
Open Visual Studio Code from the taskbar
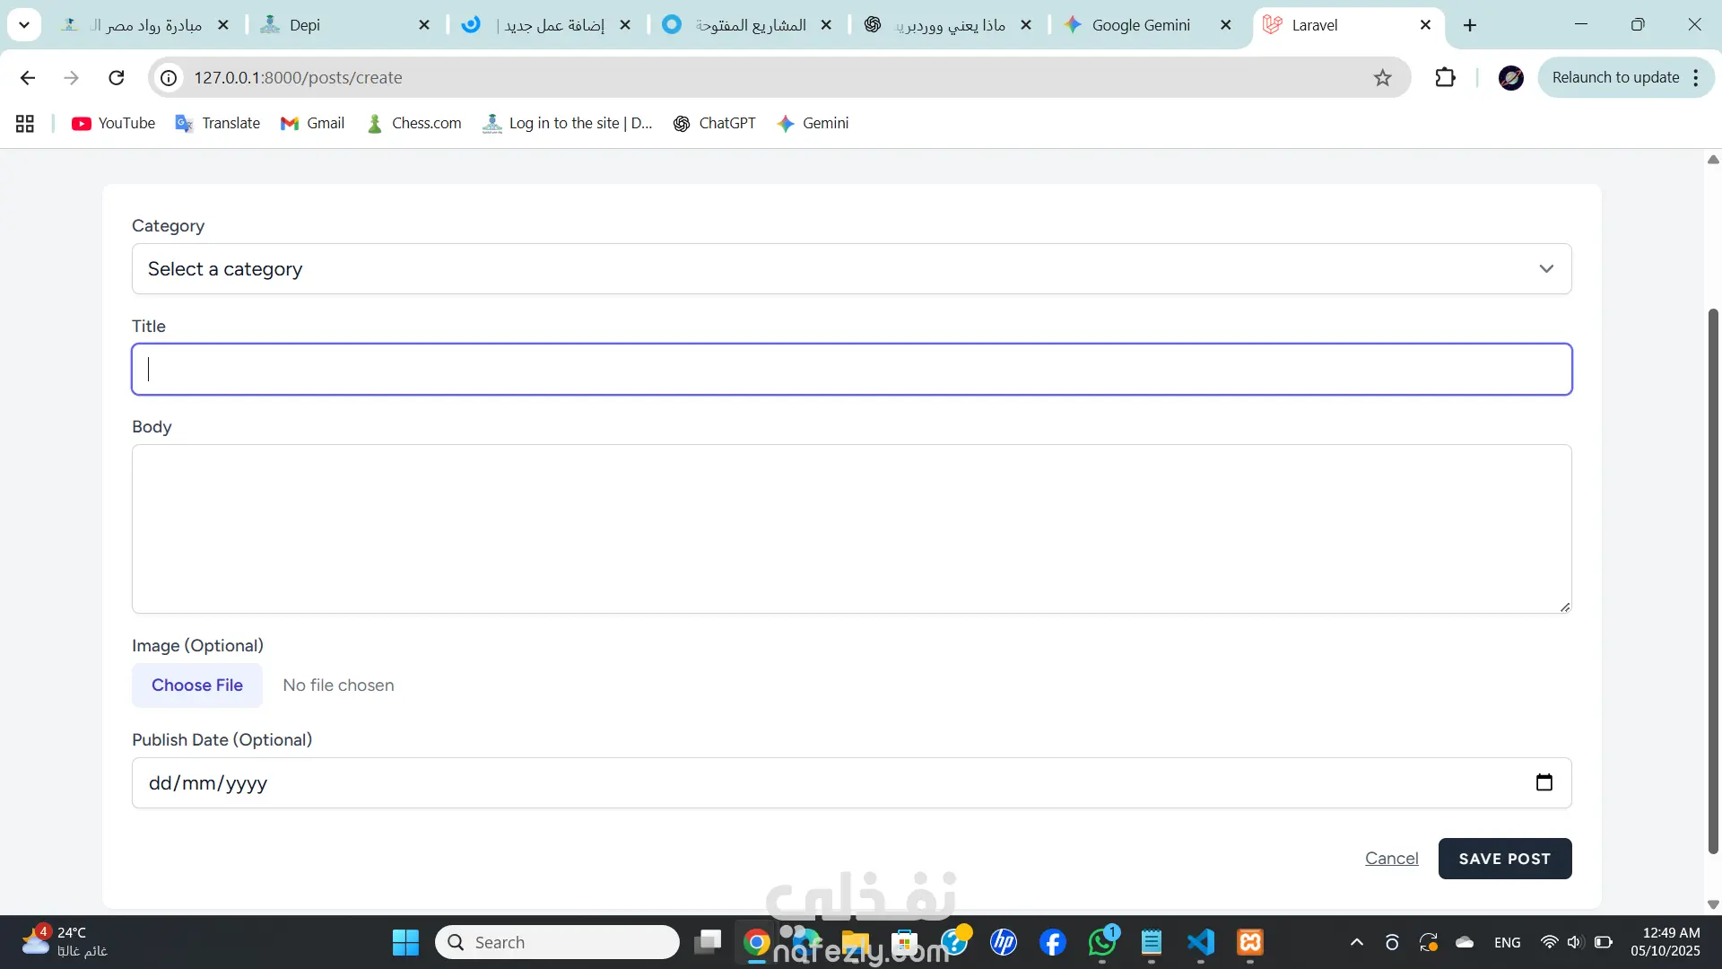click(x=1200, y=942)
